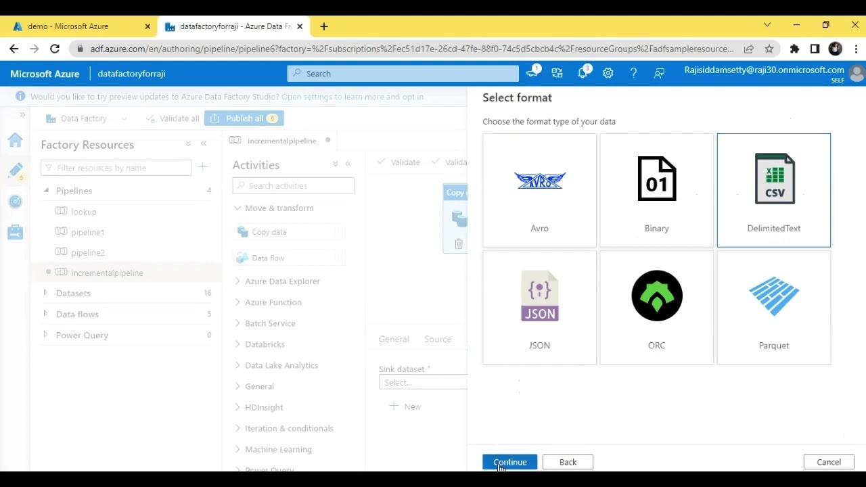Select the DelimitedText CSV format
866x487 pixels.
click(773, 190)
